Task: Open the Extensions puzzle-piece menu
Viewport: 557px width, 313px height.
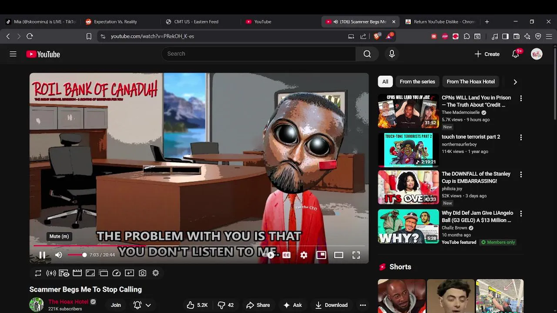Action: (466, 37)
